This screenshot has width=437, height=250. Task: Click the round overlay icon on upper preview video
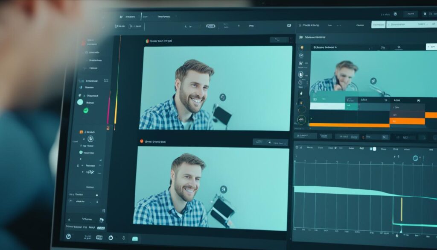click(x=222, y=97)
